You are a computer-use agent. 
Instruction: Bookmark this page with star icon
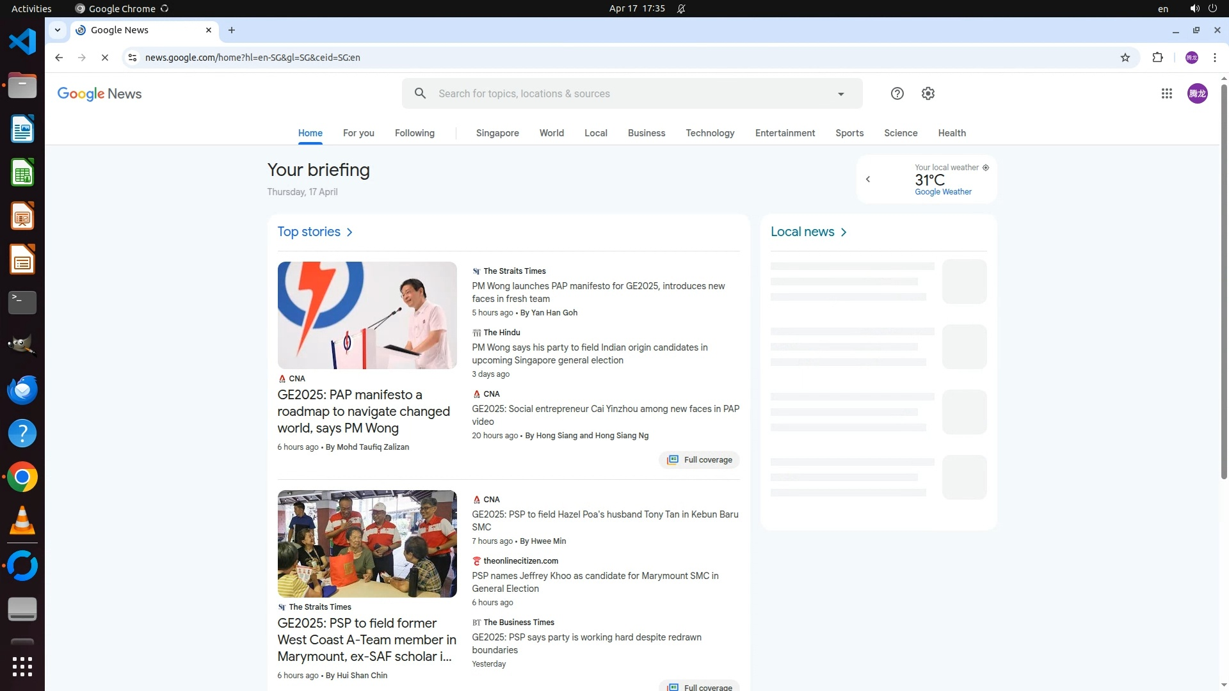pos(1125,58)
